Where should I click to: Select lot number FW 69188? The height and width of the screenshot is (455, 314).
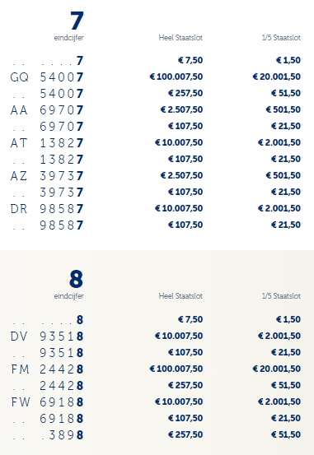[47, 402]
